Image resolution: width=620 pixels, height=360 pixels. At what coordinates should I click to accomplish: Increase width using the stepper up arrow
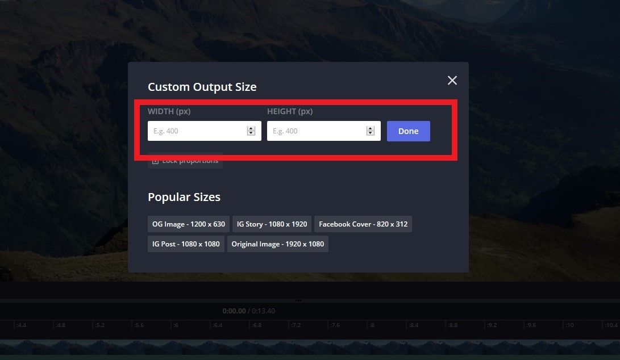251,128
